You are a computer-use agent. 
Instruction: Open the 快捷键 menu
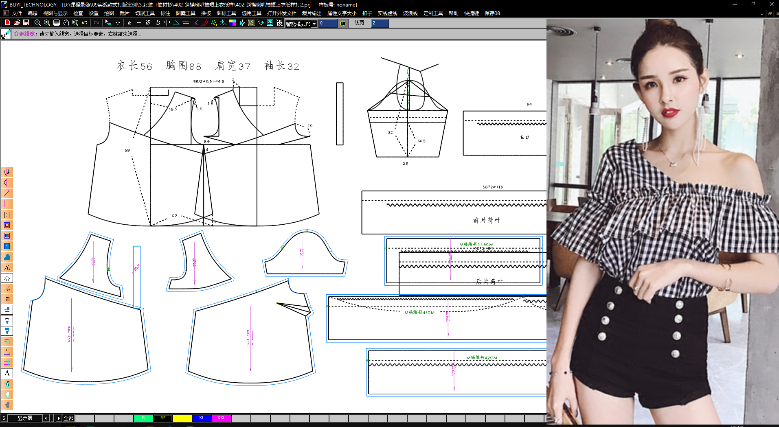pyautogui.click(x=472, y=13)
